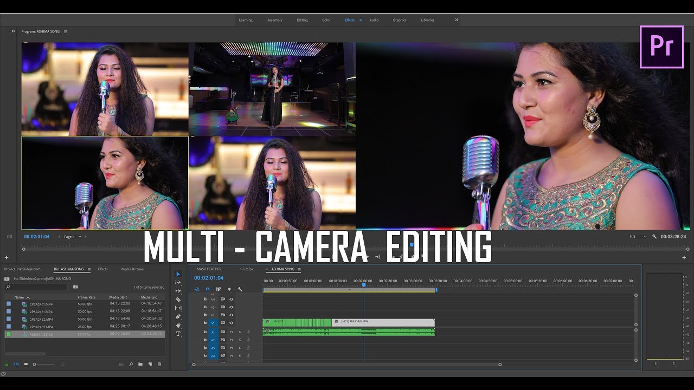Select the Razor tool
Viewport: 694px width, 390px height.
point(178,300)
